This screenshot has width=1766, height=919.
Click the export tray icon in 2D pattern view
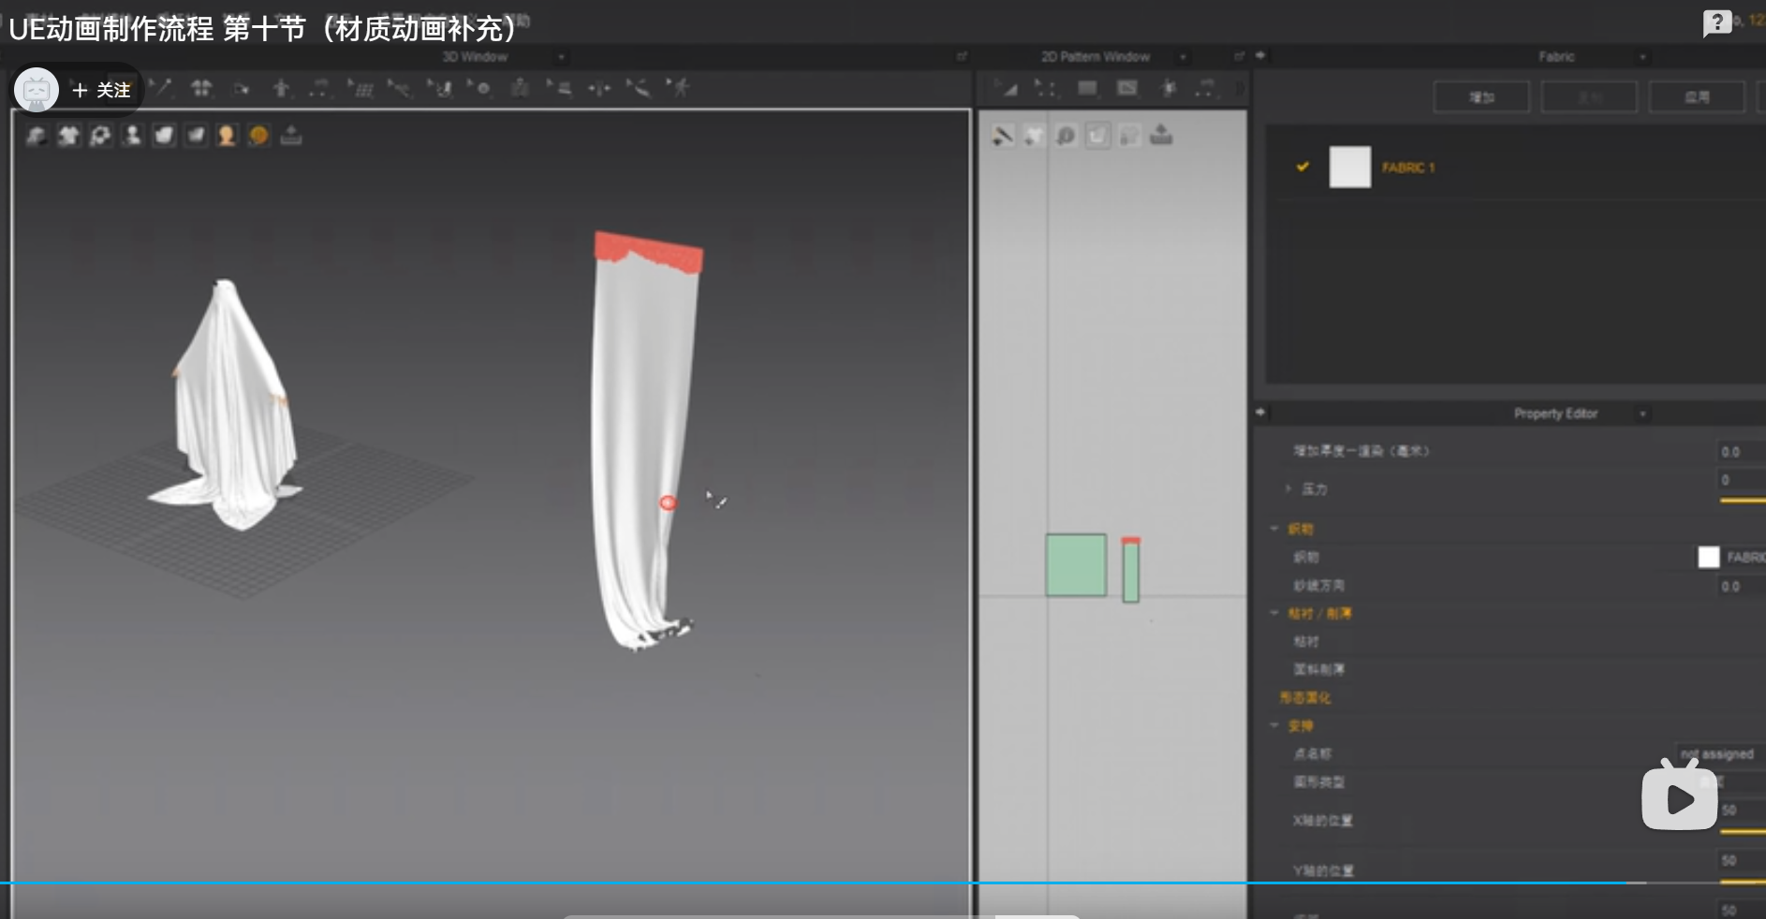click(1161, 136)
